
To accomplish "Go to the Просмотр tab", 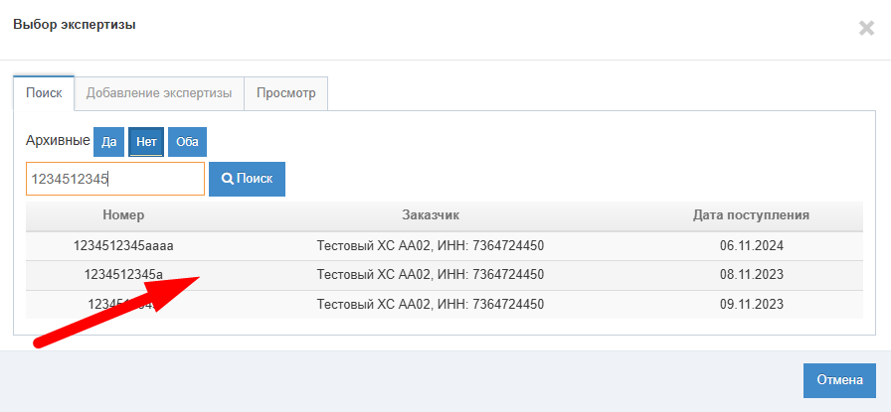I will pyautogui.click(x=285, y=93).
